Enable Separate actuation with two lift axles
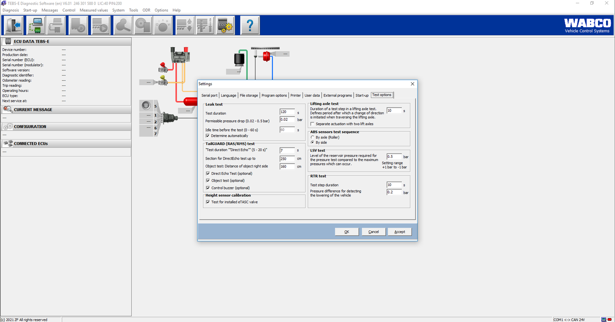The width and height of the screenshot is (615, 322). [x=312, y=124]
